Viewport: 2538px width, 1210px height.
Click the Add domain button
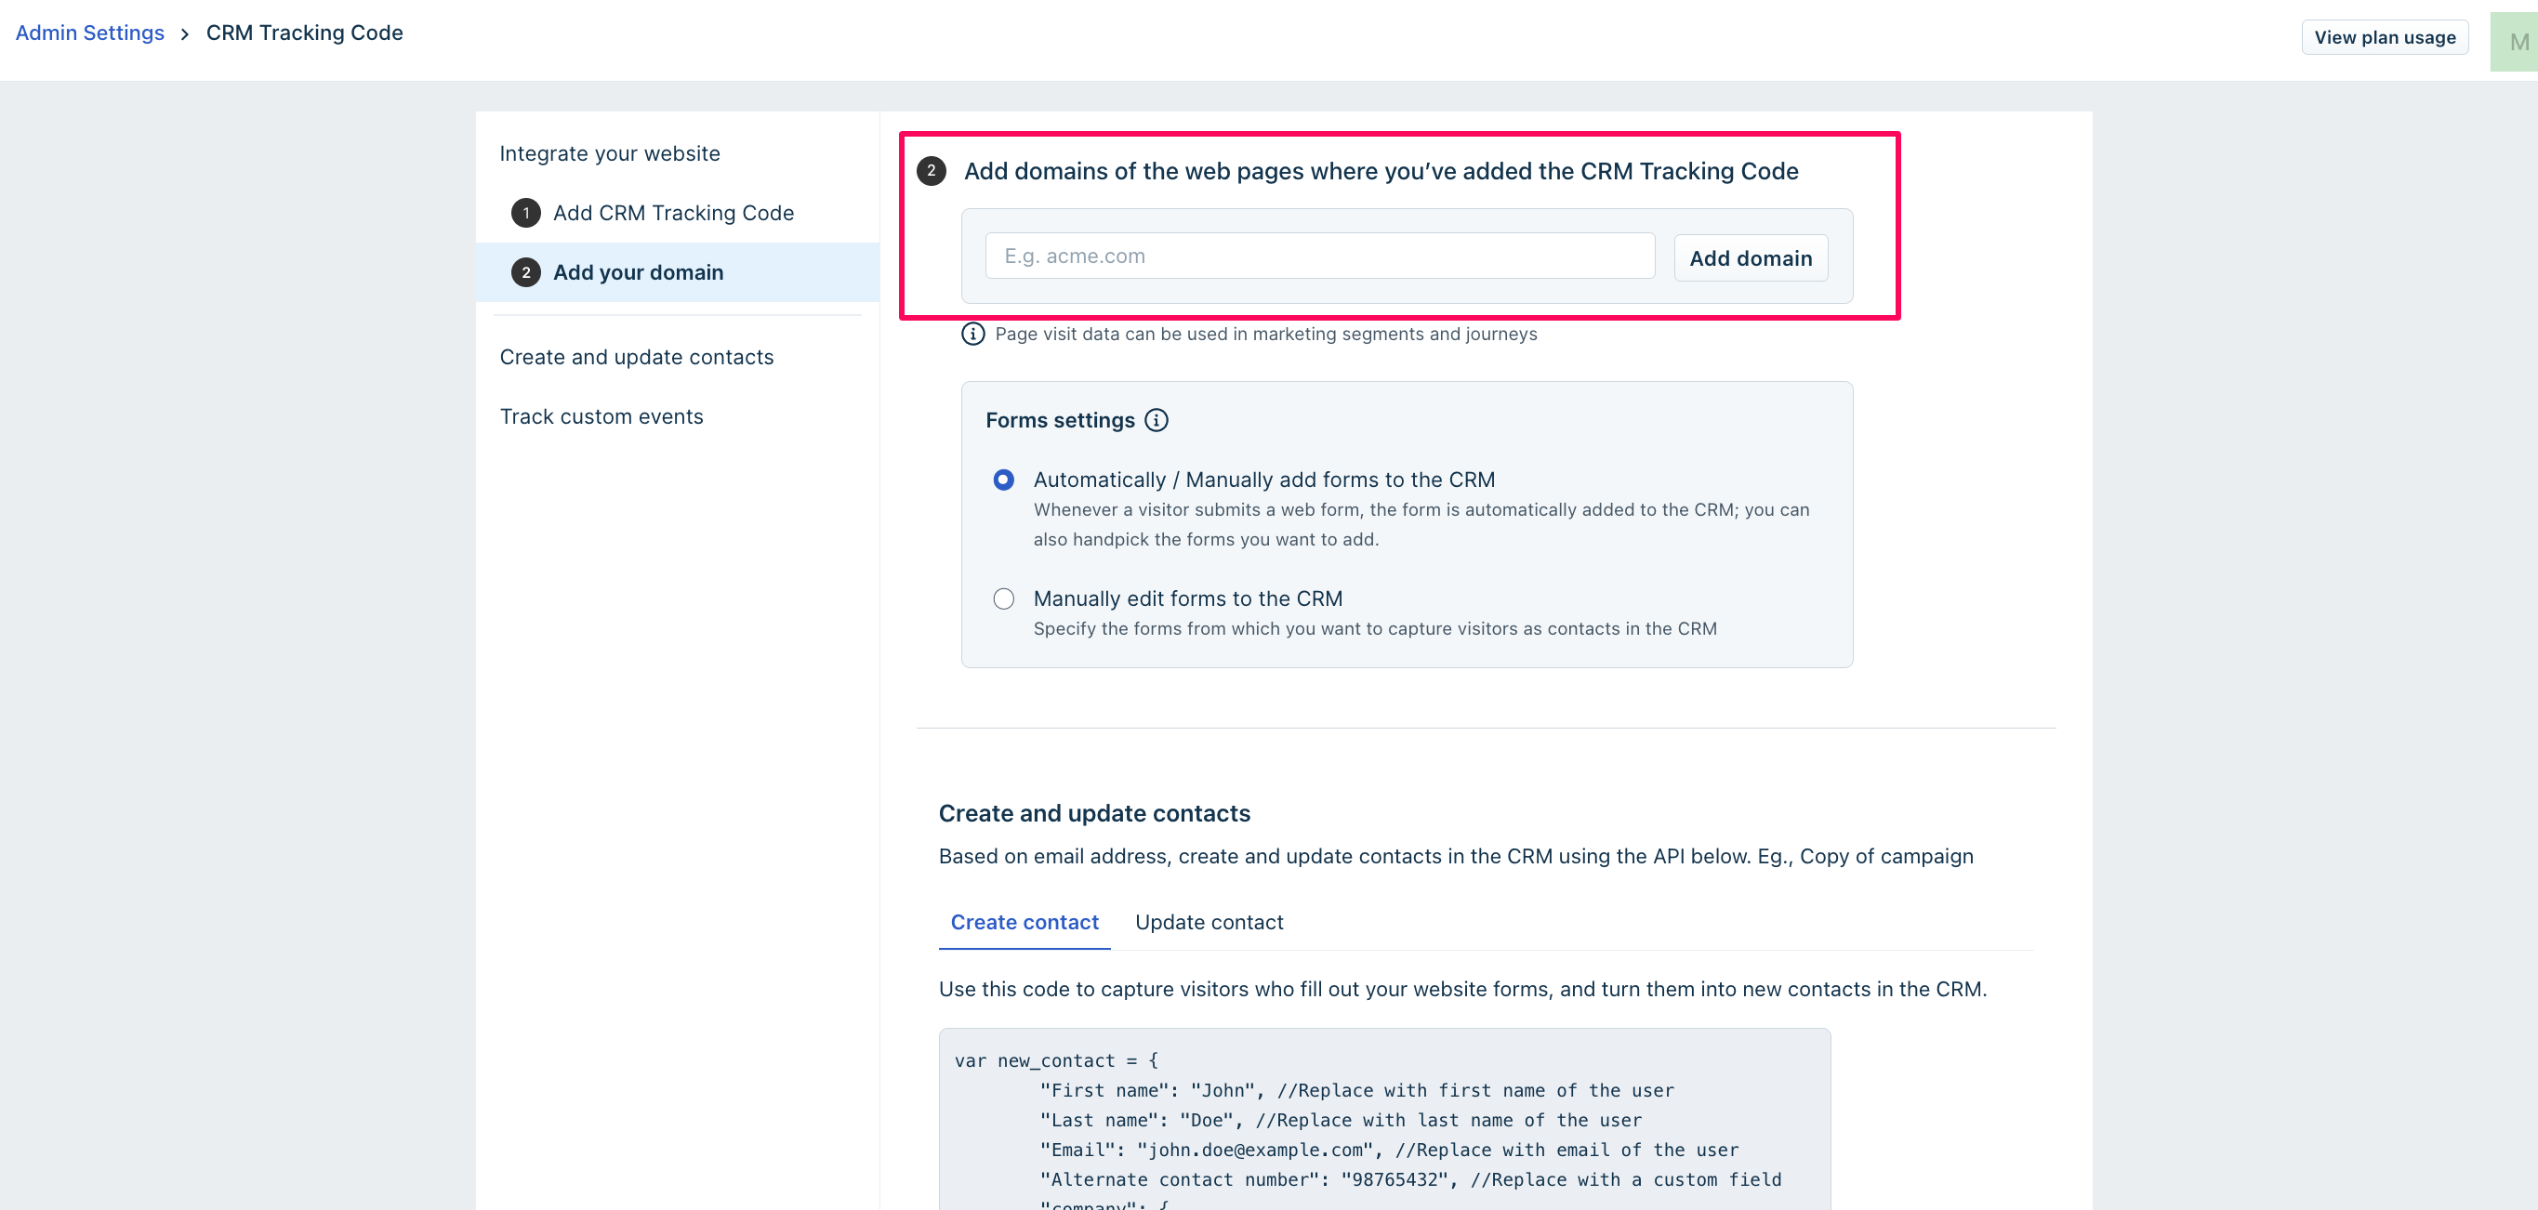(1750, 258)
